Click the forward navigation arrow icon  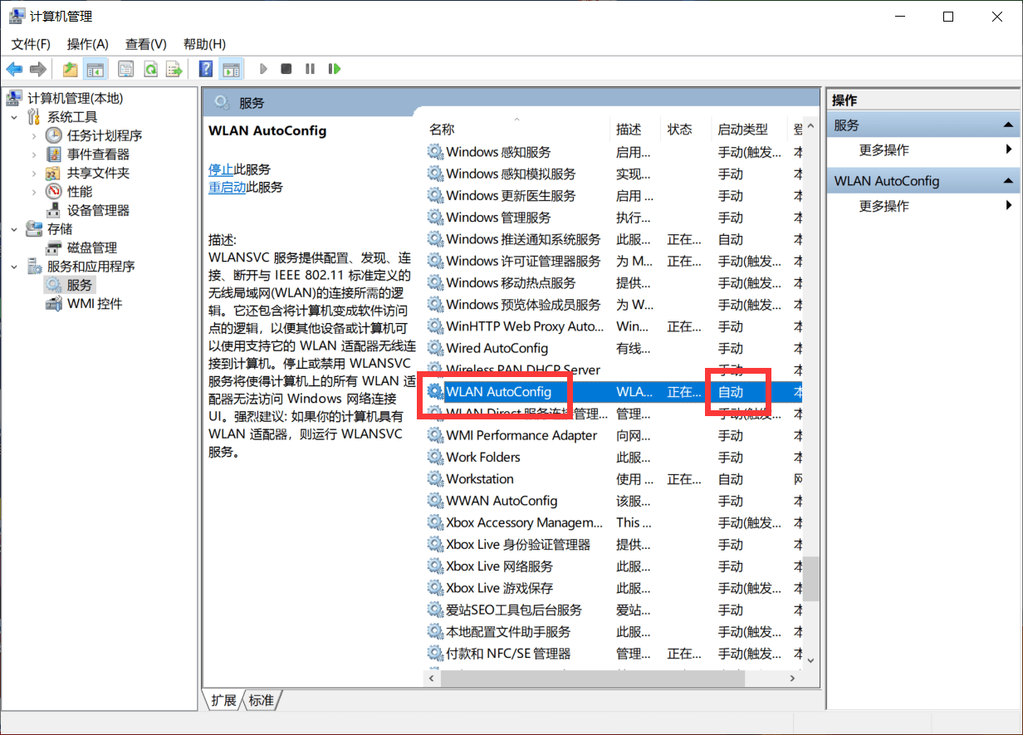coord(38,68)
